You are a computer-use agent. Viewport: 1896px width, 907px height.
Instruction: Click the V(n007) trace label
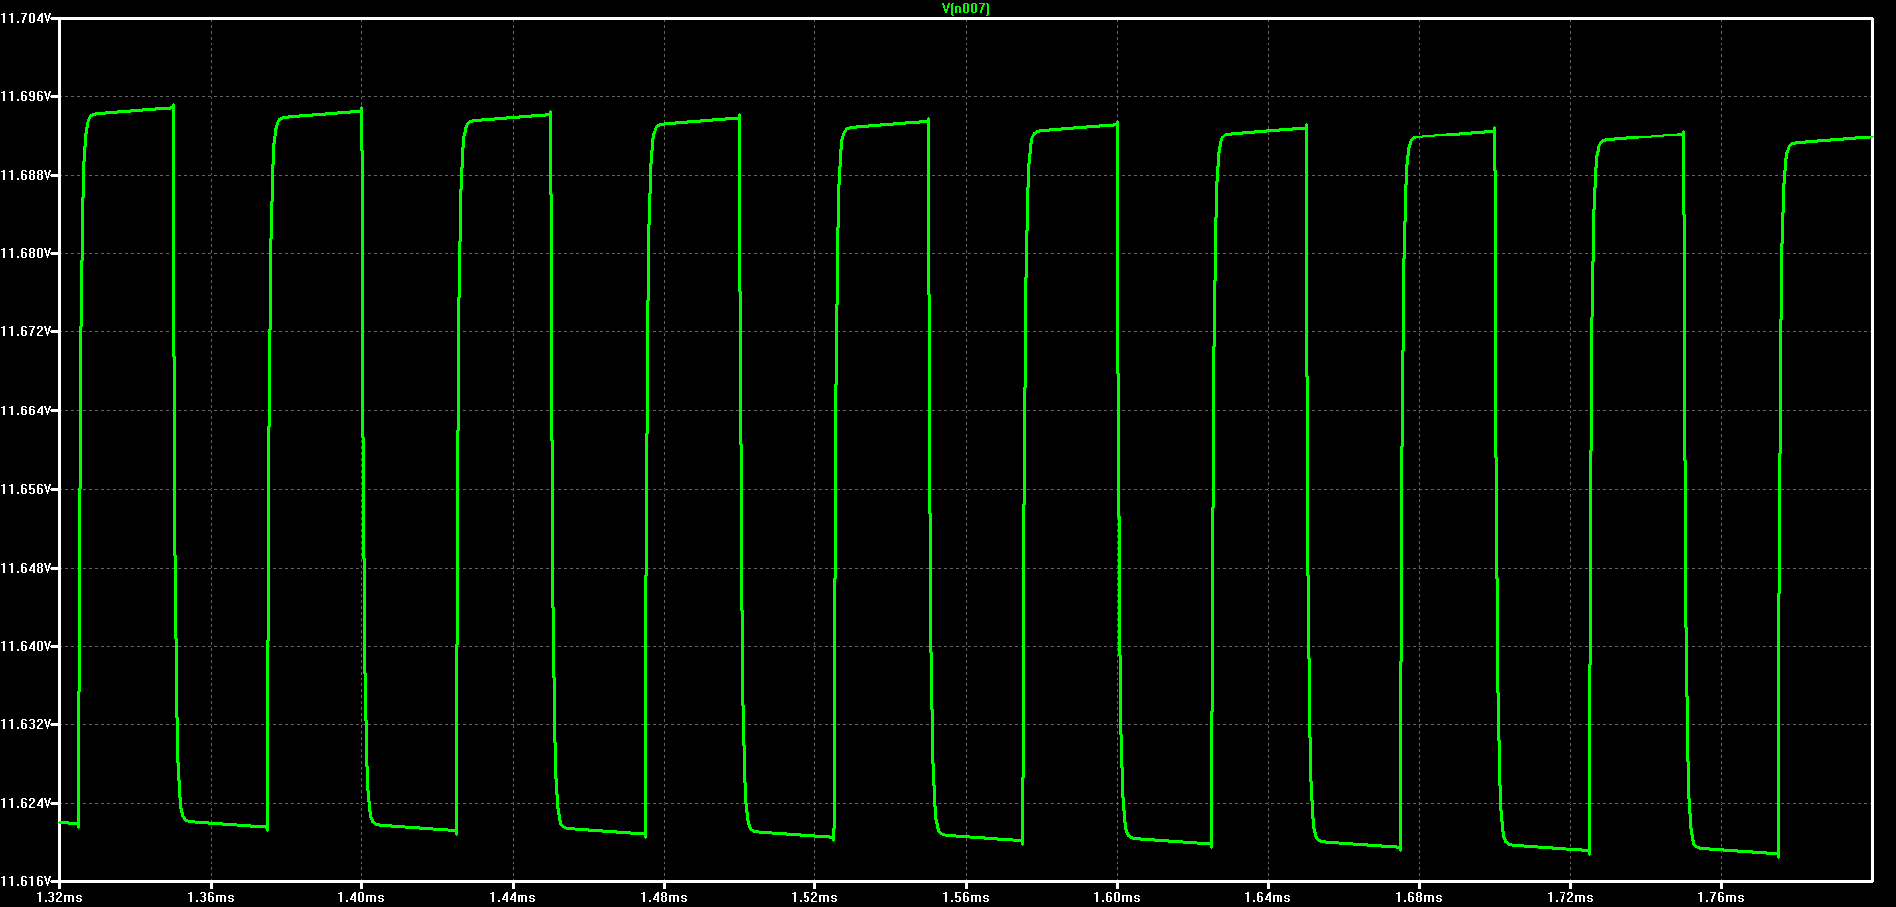(x=966, y=9)
